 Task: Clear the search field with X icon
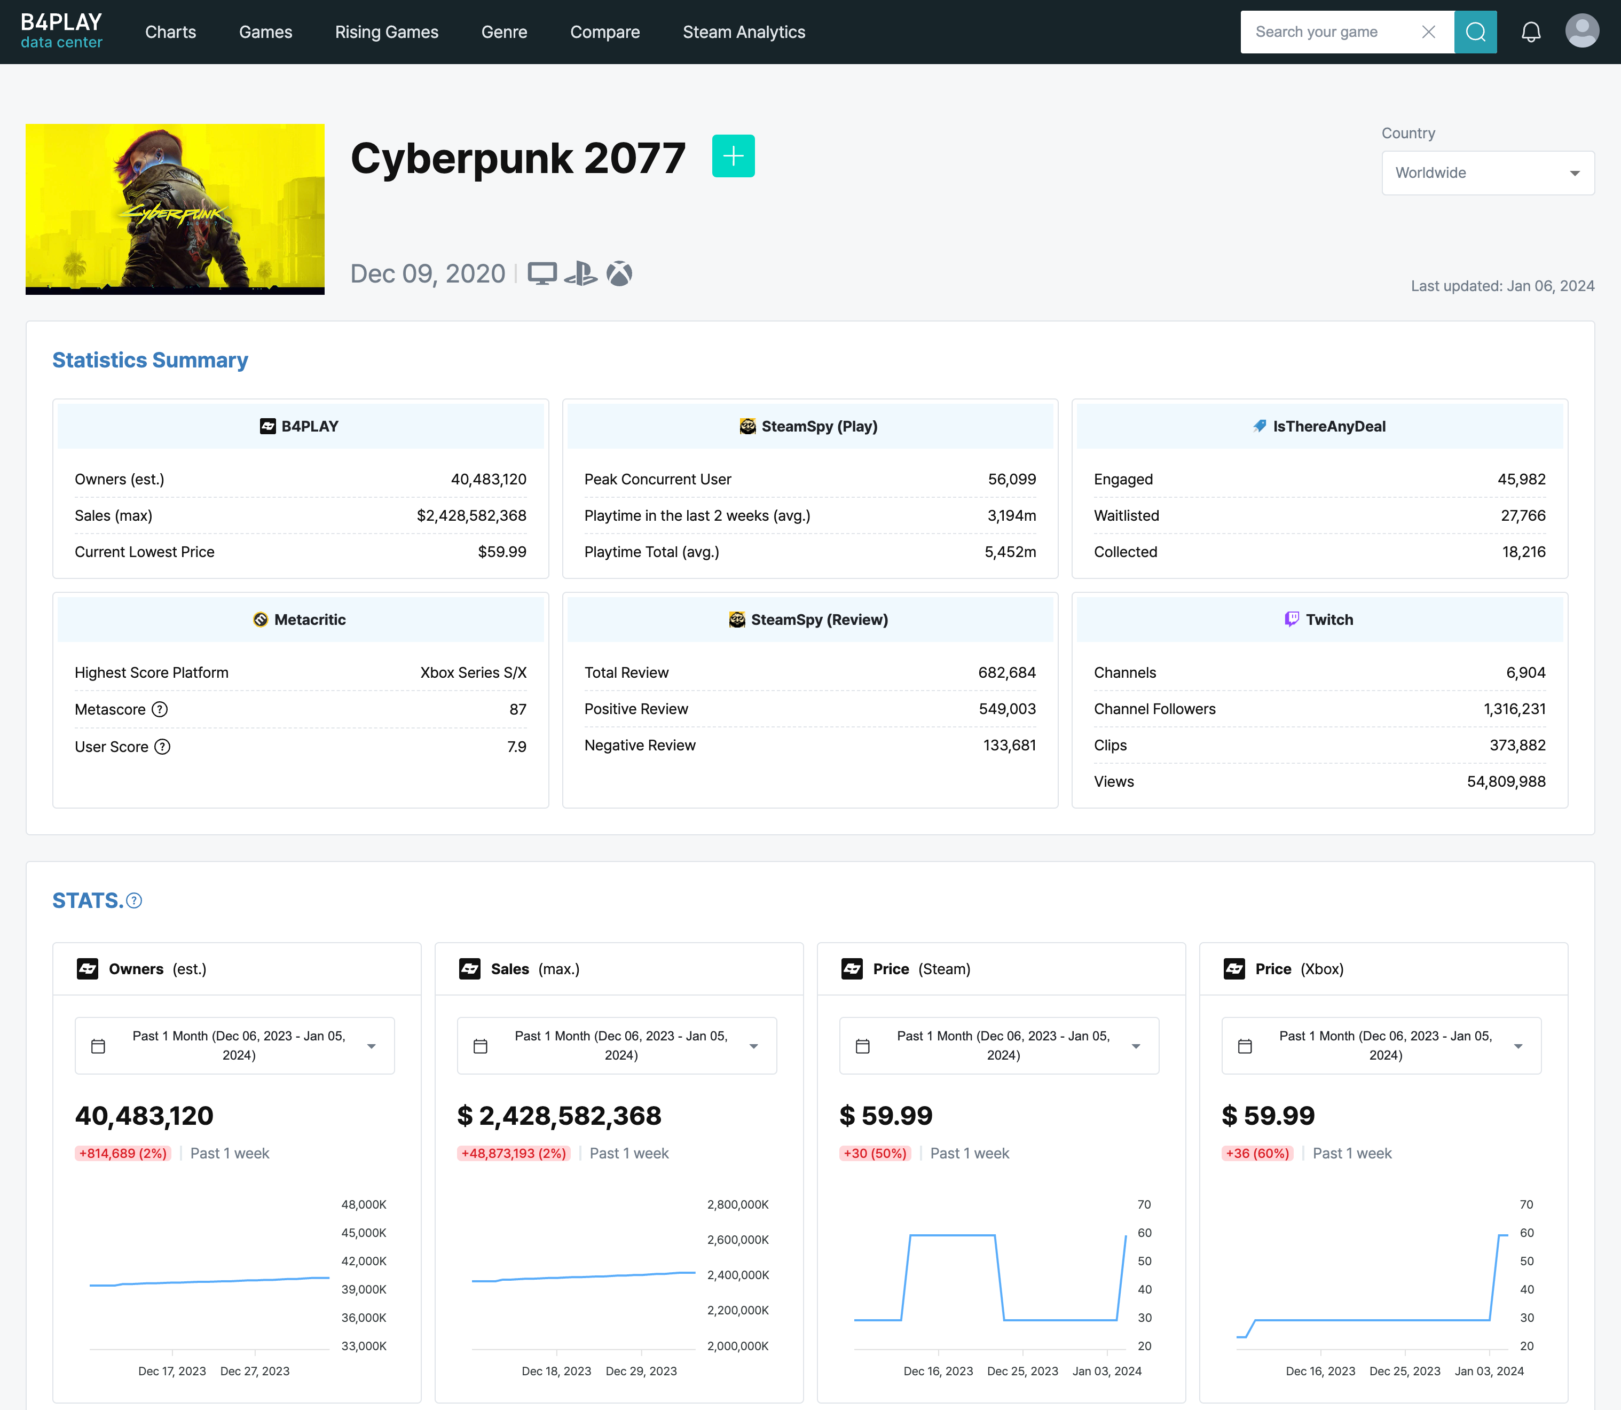[x=1428, y=32]
